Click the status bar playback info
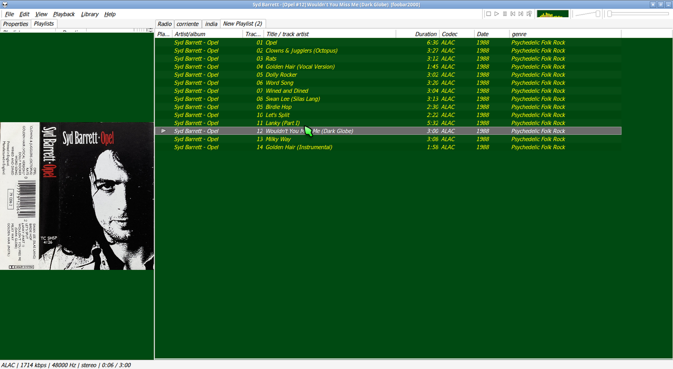This screenshot has height=369, width=673. point(66,365)
